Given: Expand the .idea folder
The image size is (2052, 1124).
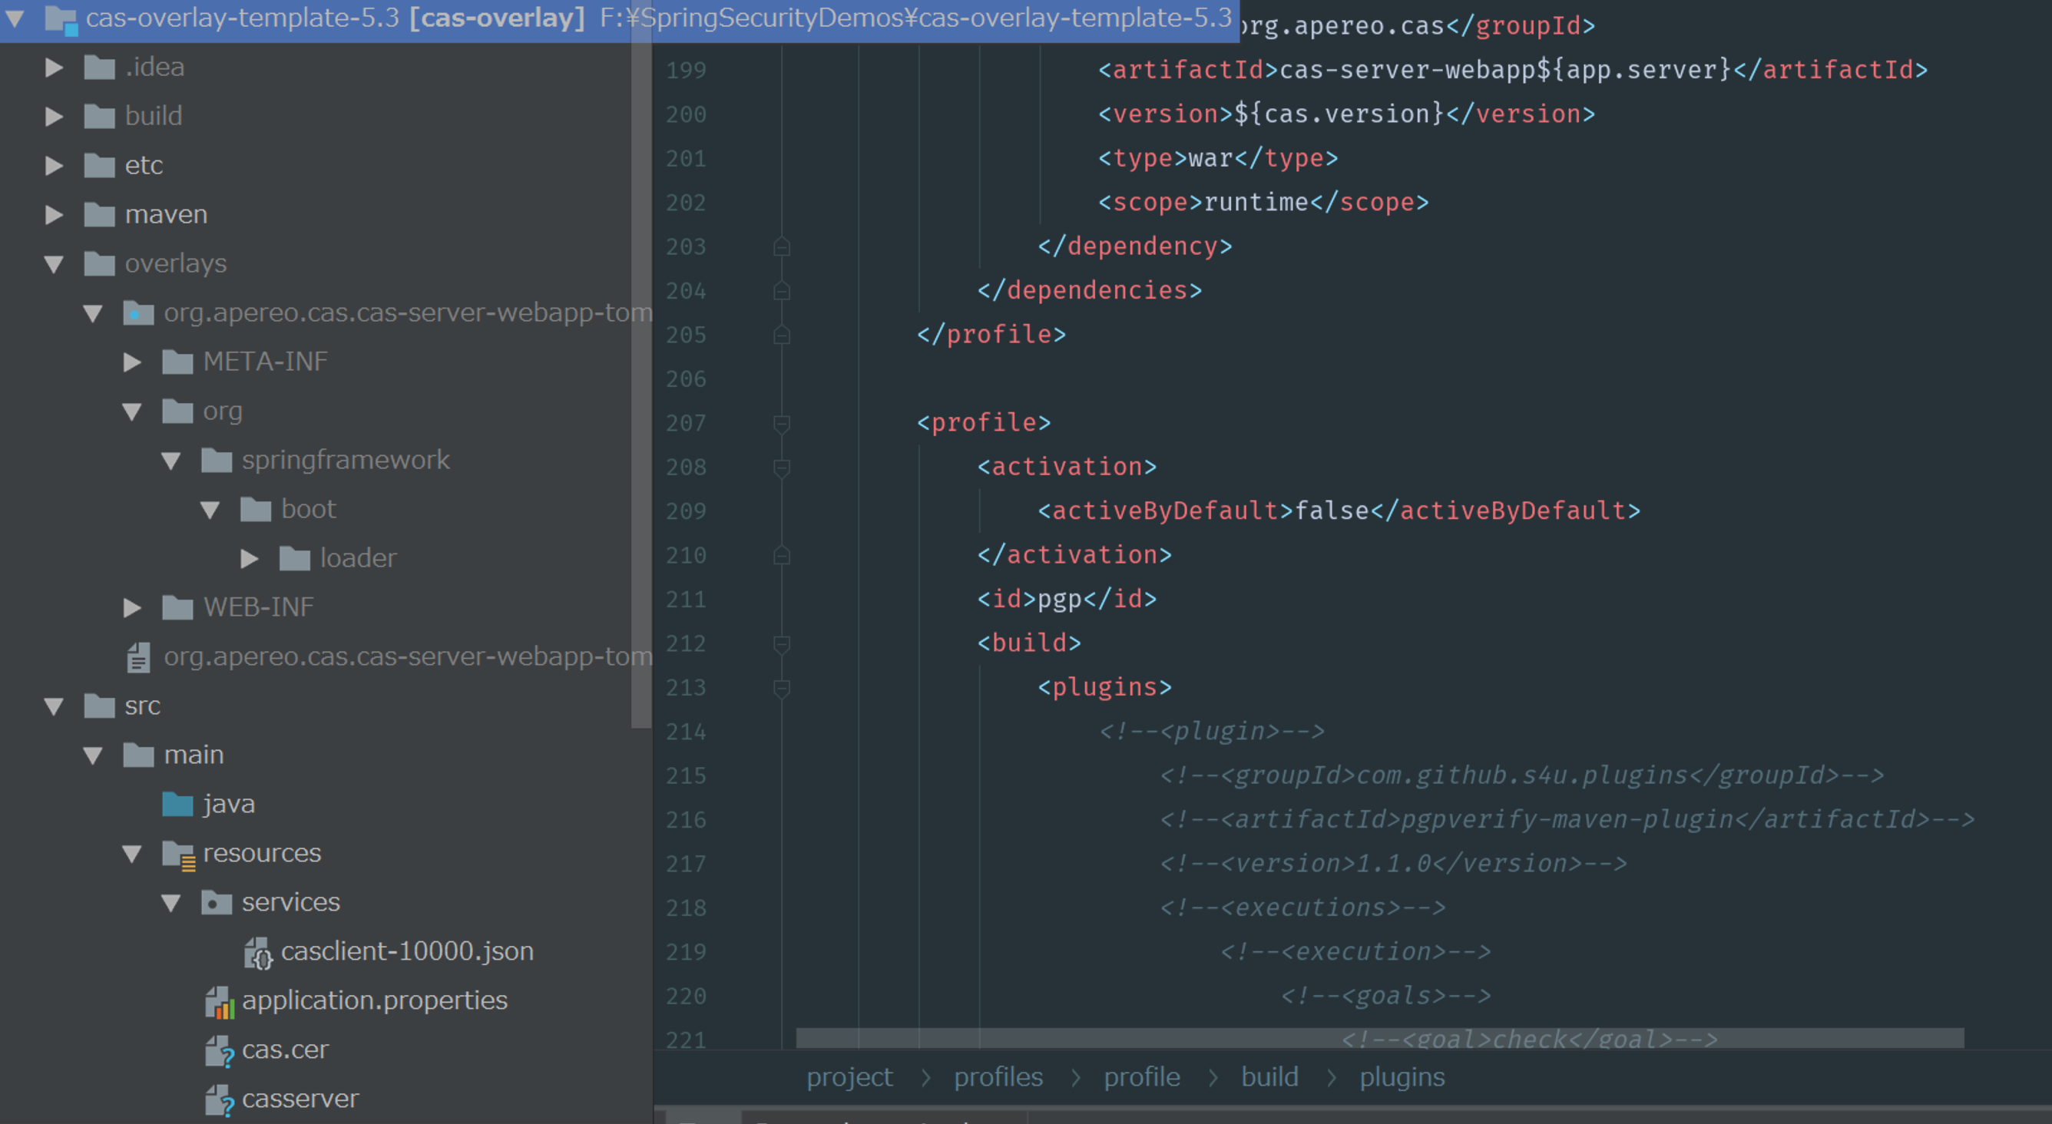Looking at the screenshot, I should (55, 68).
